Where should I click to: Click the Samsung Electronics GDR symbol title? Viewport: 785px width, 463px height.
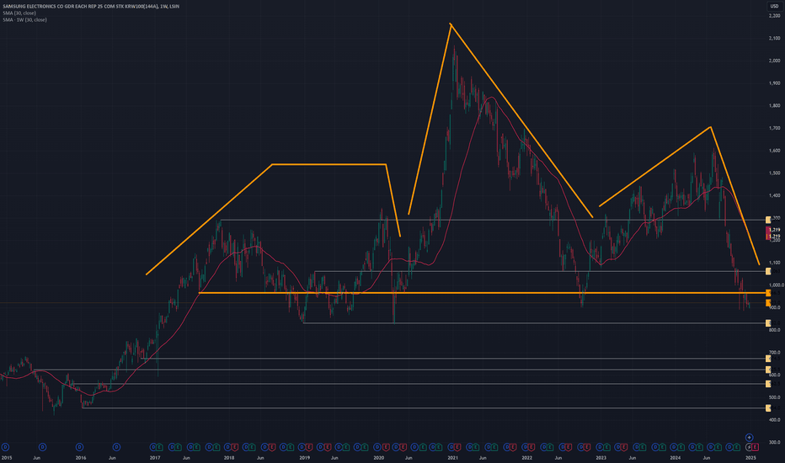point(91,6)
